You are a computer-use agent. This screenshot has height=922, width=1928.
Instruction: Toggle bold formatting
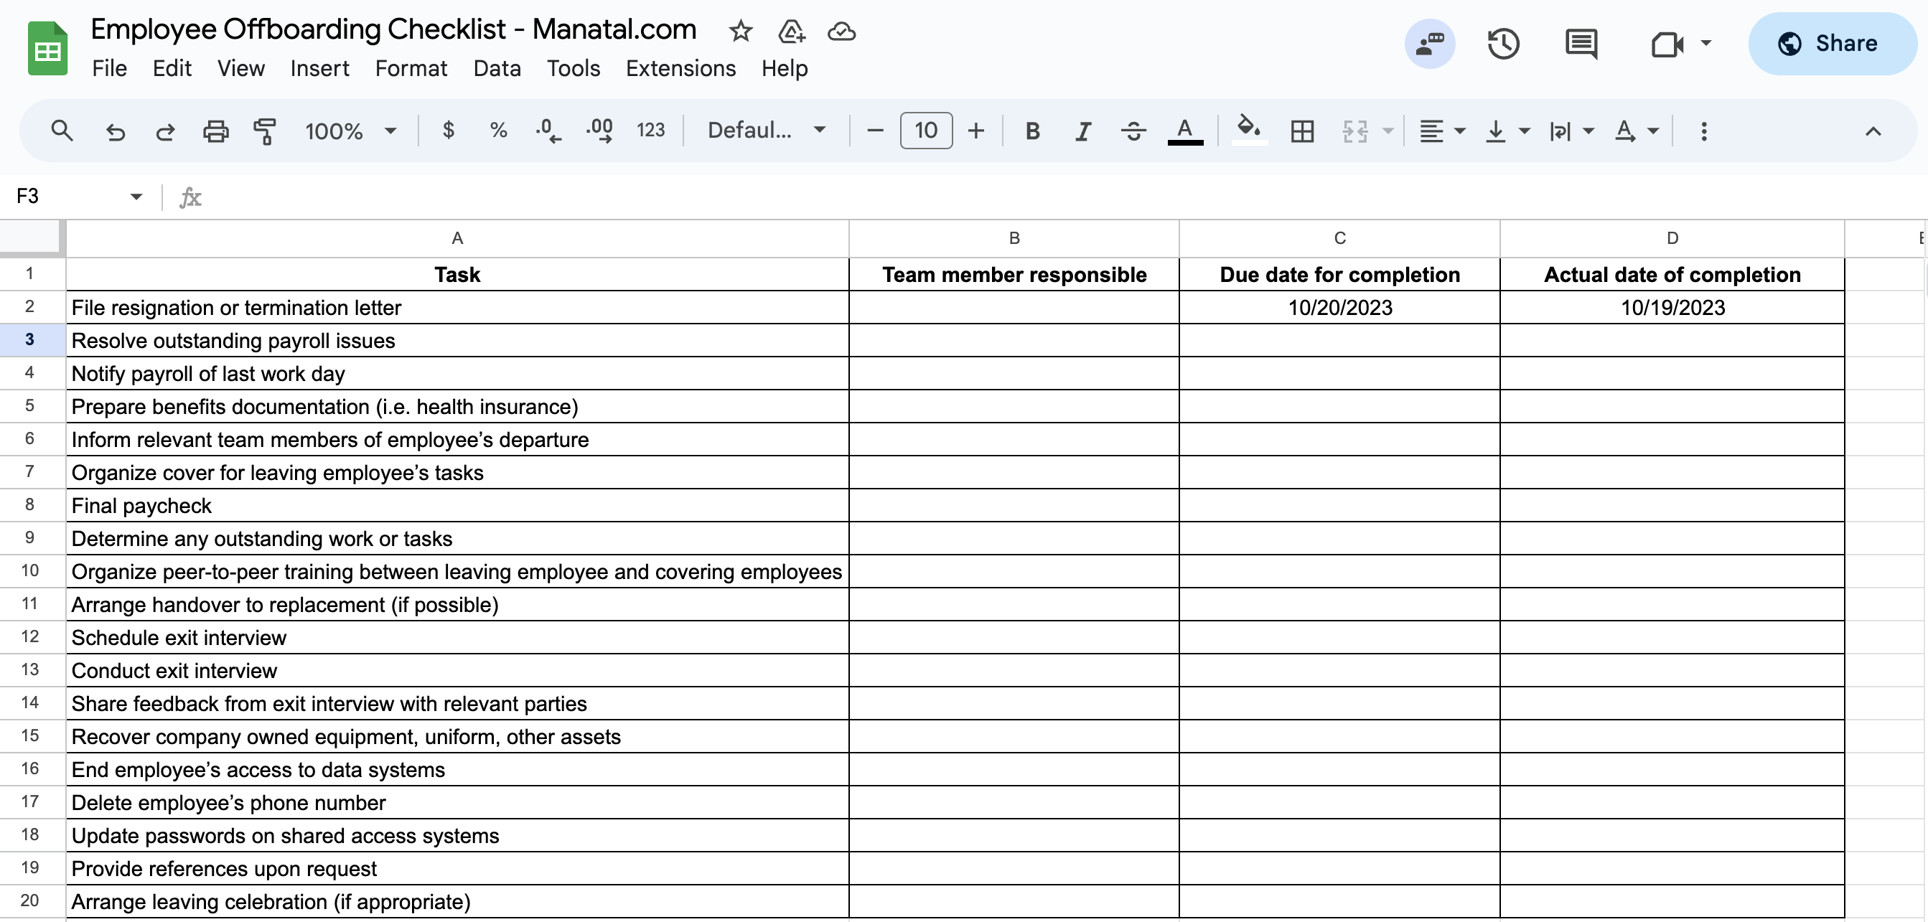click(1032, 130)
